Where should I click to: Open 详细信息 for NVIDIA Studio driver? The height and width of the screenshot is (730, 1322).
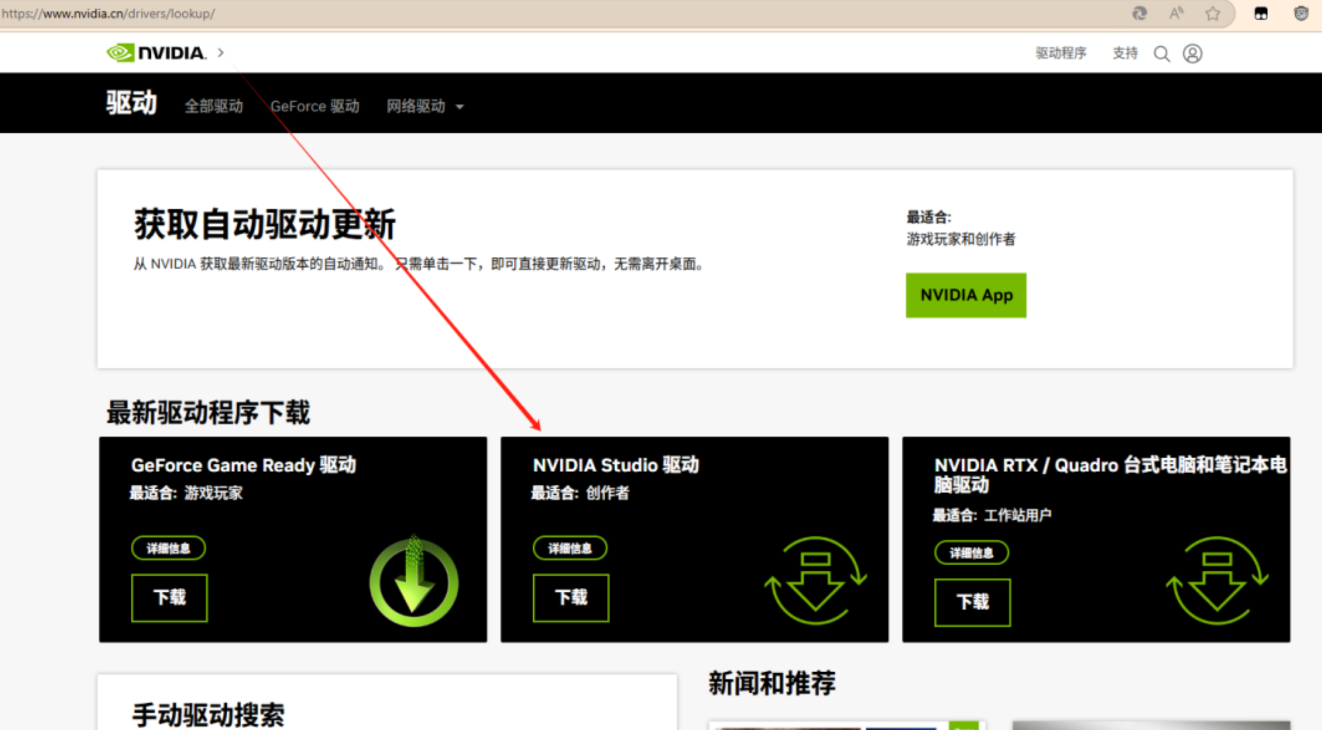click(569, 548)
